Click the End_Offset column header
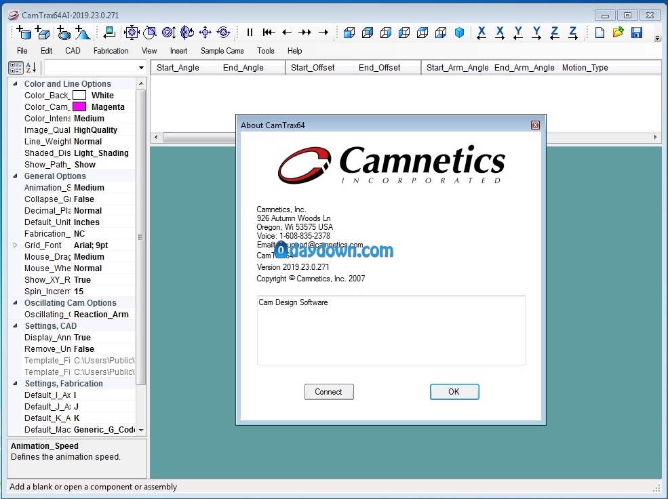Image resolution: width=668 pixels, height=499 pixels. (x=387, y=68)
